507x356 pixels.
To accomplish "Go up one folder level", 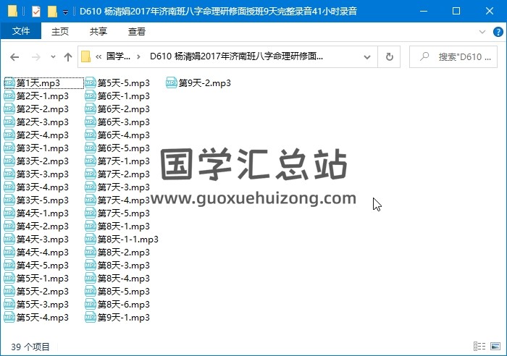I will click(68, 57).
